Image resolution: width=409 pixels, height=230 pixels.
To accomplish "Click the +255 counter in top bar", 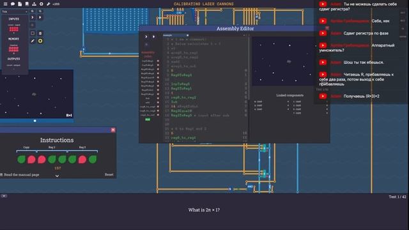I will [56, 4].
